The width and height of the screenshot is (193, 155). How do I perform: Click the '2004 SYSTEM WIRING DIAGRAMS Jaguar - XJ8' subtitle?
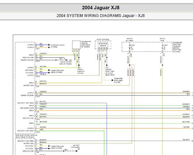(101, 16)
